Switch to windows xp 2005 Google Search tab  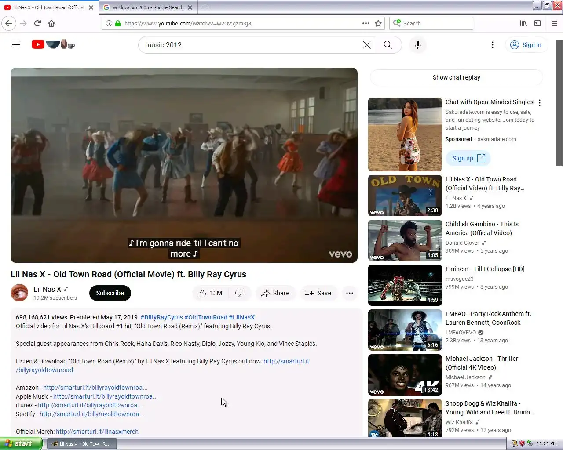(x=148, y=7)
